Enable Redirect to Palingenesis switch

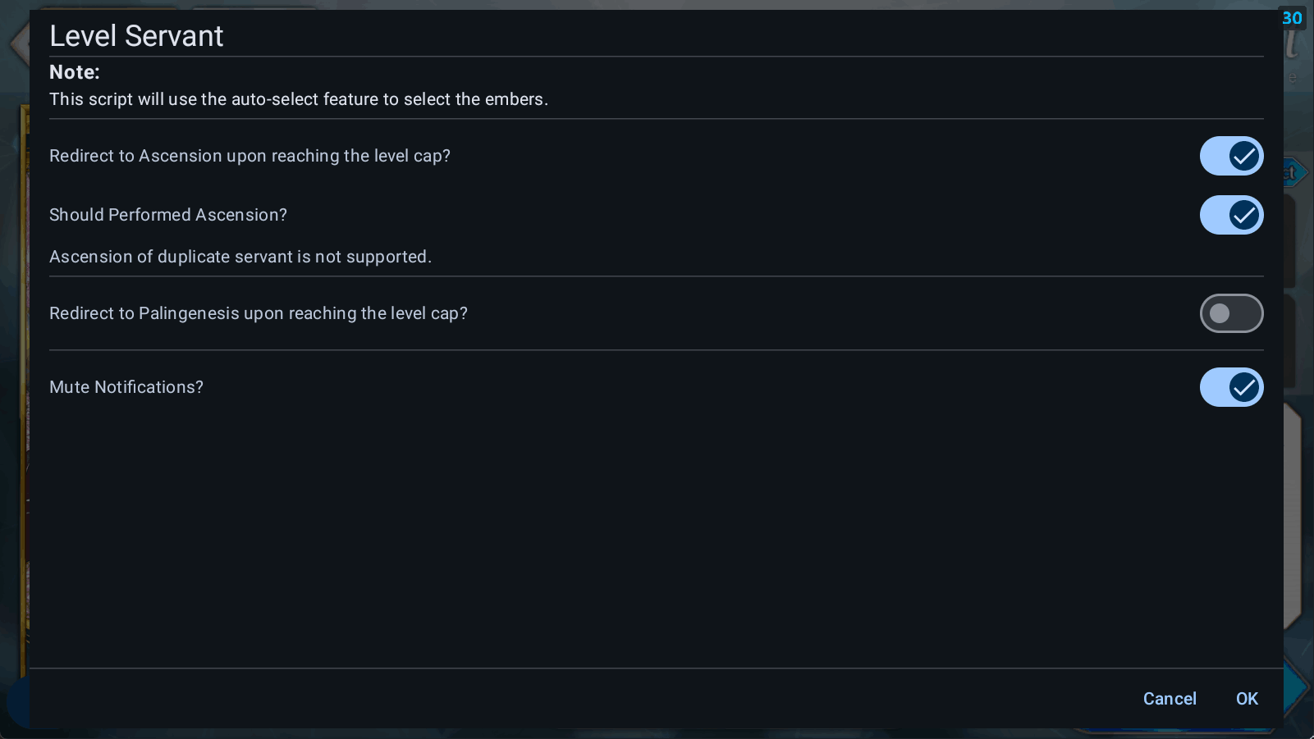coord(1231,313)
